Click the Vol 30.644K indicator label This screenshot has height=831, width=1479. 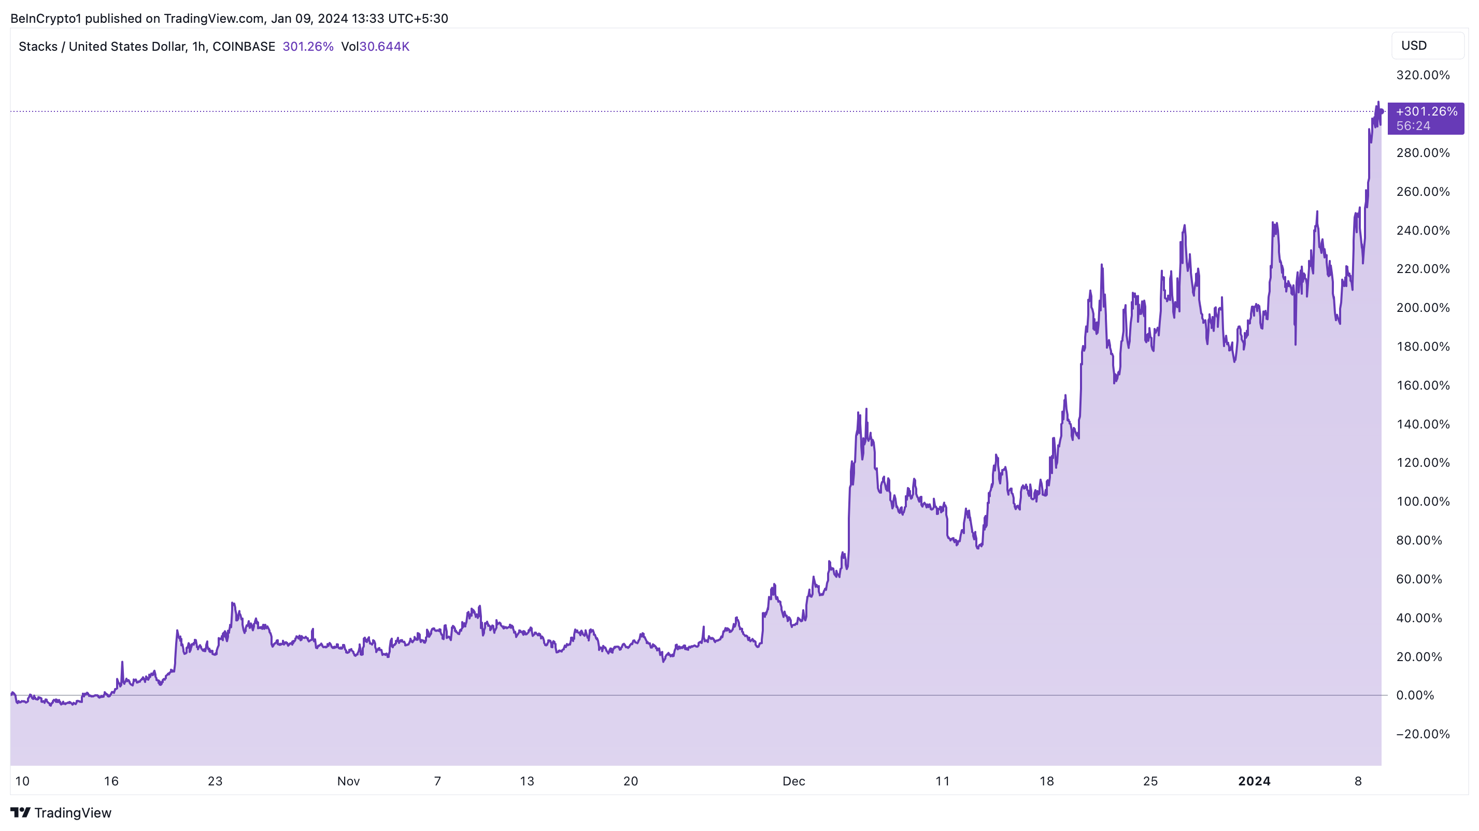(x=375, y=47)
